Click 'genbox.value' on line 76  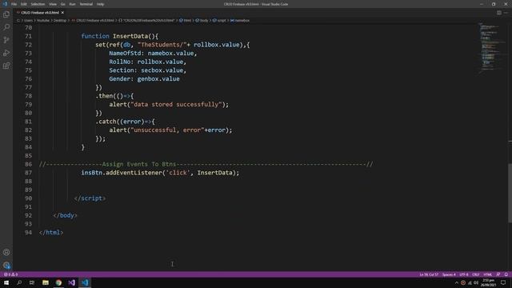coord(158,78)
